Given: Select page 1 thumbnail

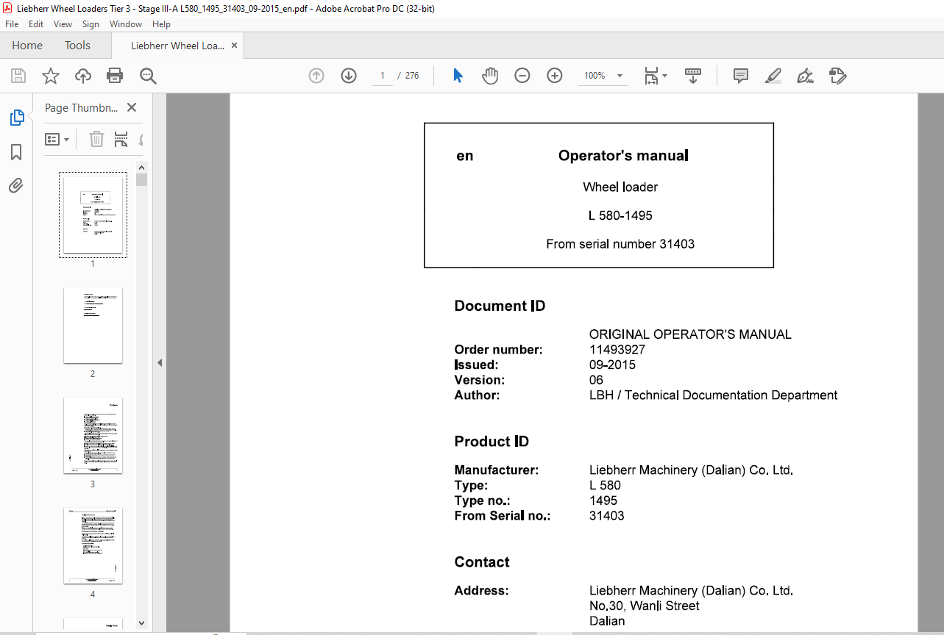Looking at the screenshot, I should (x=93, y=215).
